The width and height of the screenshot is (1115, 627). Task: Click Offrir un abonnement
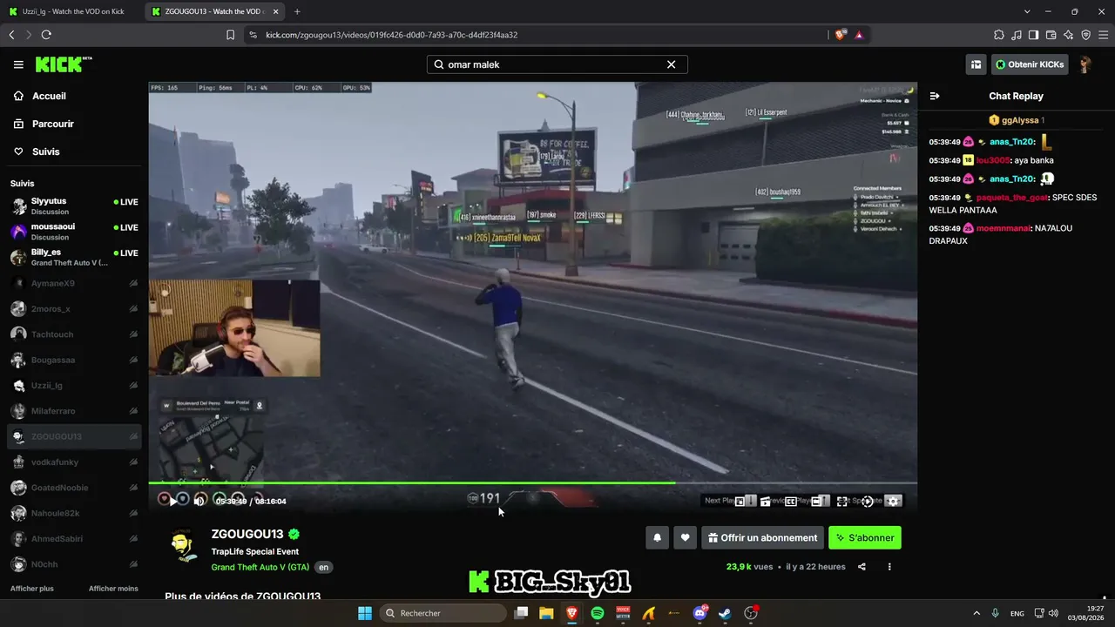762,537
